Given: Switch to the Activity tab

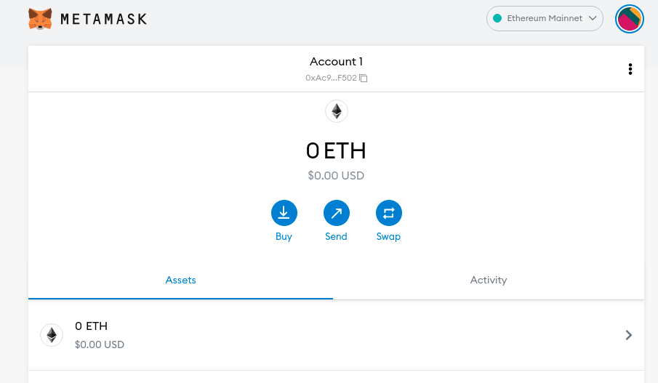Looking at the screenshot, I should click(489, 280).
